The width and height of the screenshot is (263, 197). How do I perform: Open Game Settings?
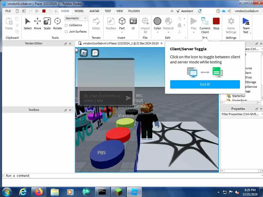coord(231,25)
